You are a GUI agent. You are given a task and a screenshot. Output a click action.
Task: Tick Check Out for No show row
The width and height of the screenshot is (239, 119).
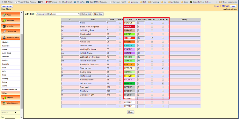pyautogui.click(x=163, y=91)
